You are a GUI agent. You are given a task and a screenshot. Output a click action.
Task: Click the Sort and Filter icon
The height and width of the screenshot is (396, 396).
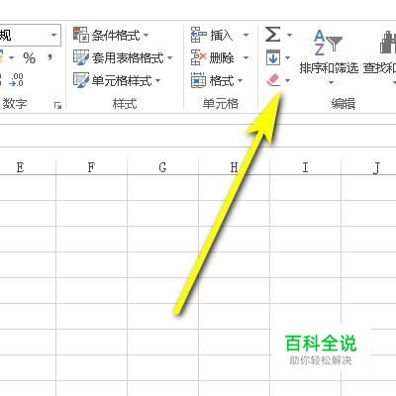click(x=328, y=43)
